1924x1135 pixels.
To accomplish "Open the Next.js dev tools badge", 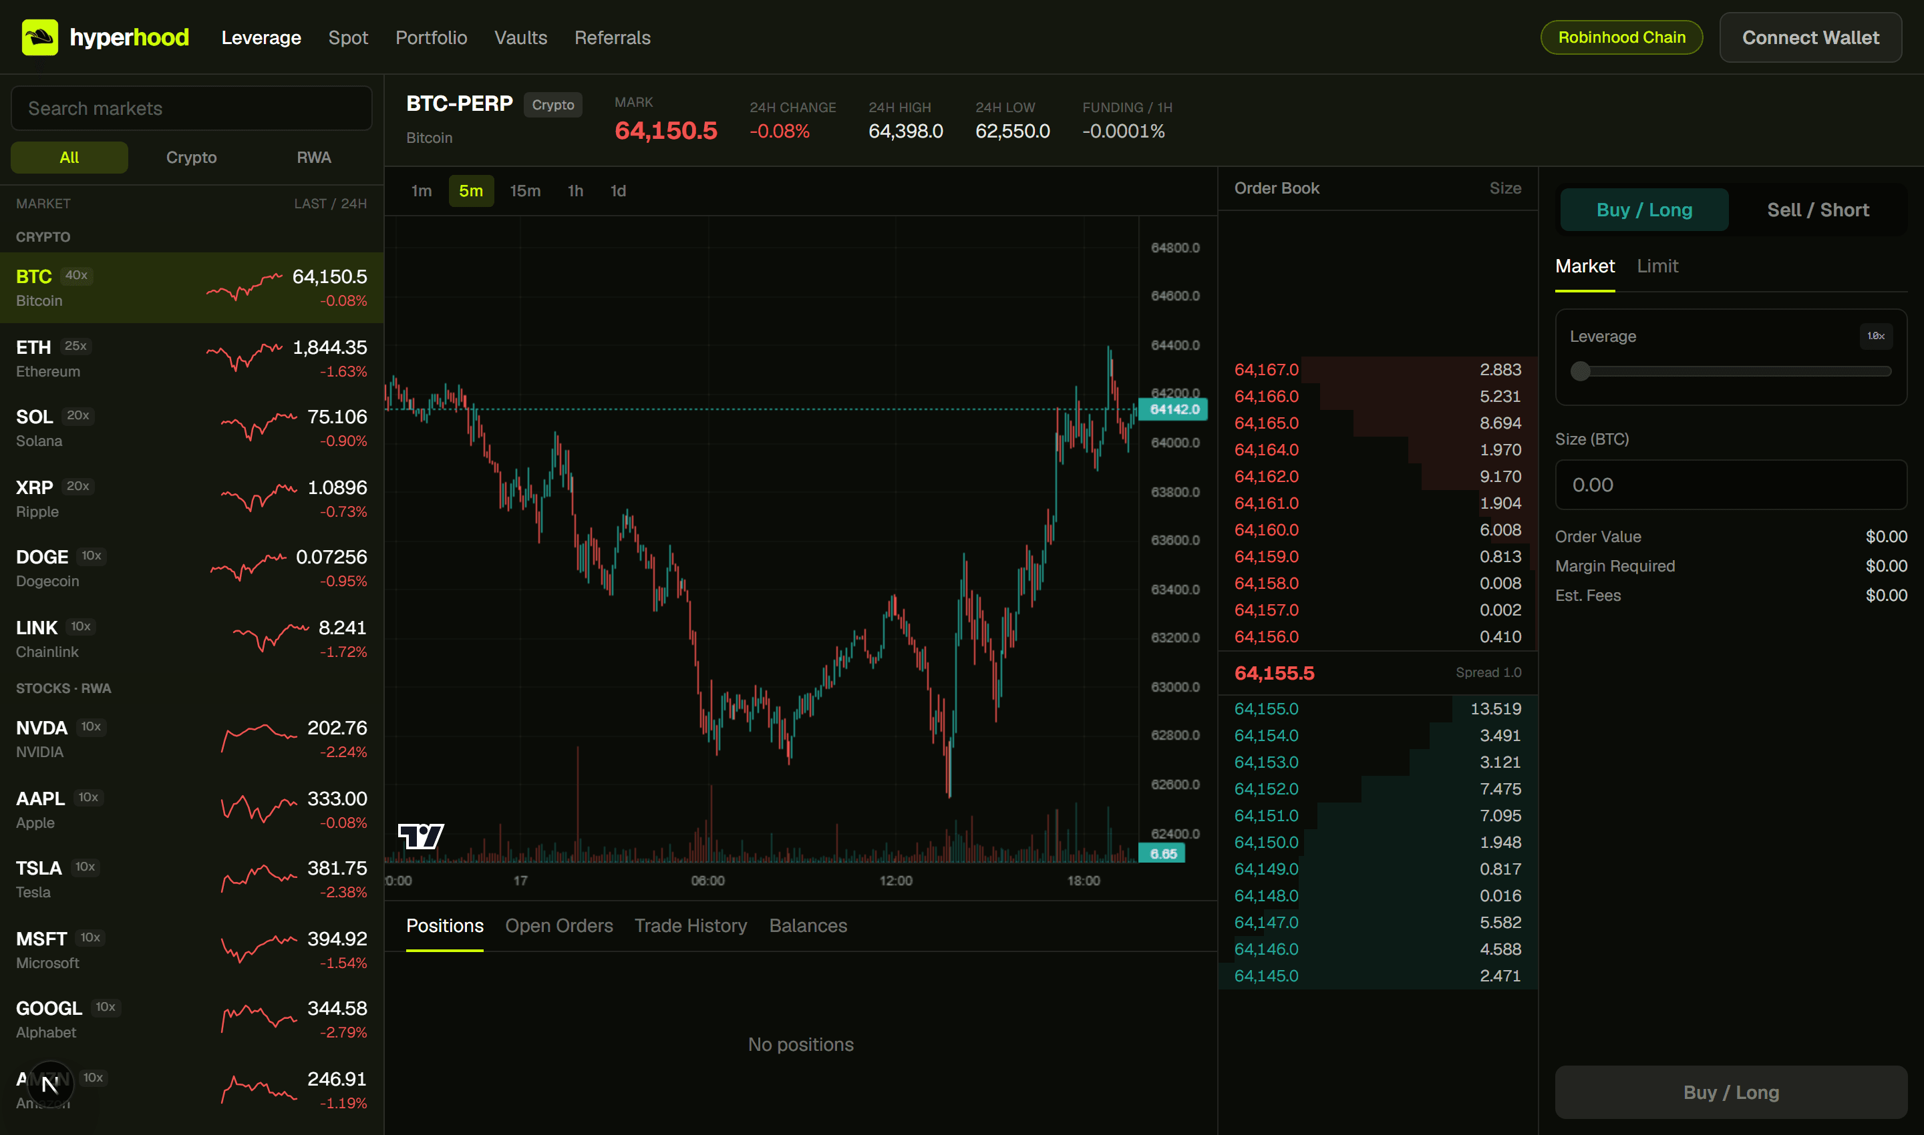I will click(49, 1084).
